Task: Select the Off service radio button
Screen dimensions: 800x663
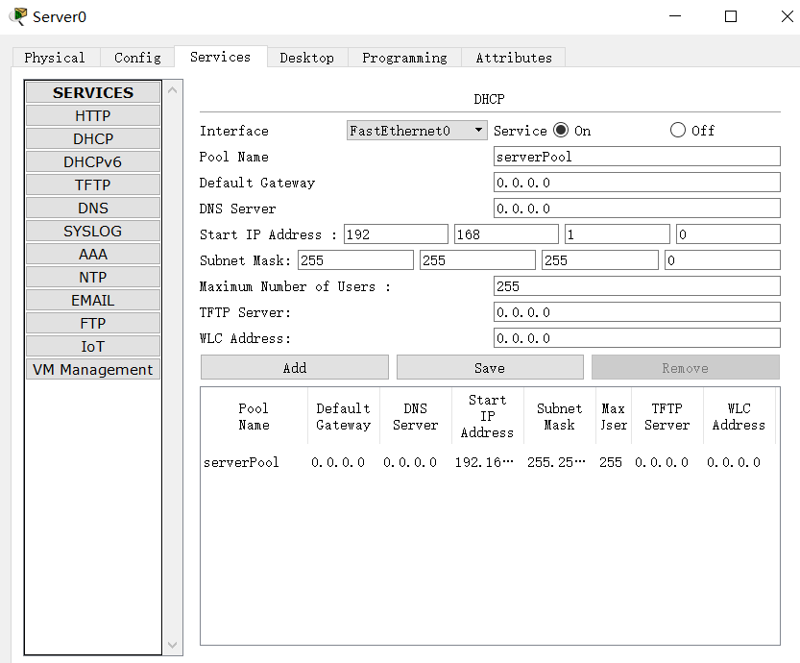Action: [x=678, y=131]
